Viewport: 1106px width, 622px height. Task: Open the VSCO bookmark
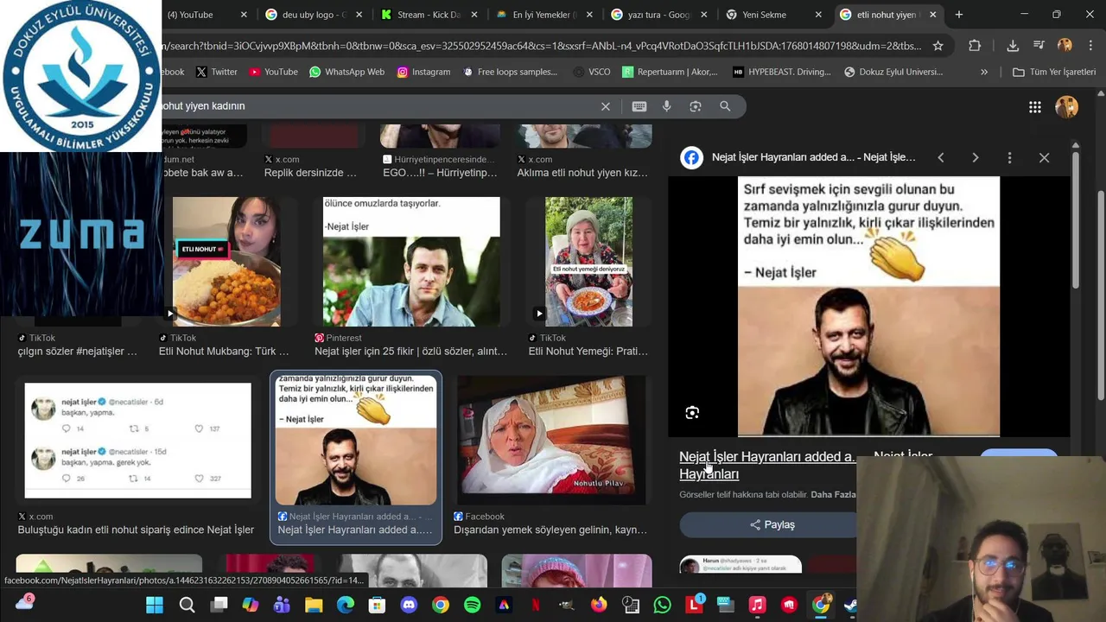(x=591, y=72)
